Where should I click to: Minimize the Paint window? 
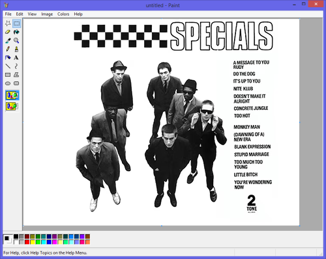tap(295, 5)
